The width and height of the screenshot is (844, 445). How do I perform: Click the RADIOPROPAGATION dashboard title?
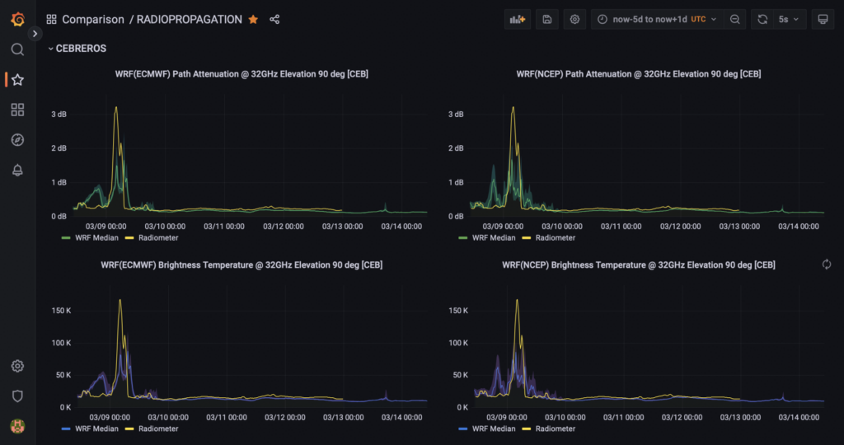(189, 20)
